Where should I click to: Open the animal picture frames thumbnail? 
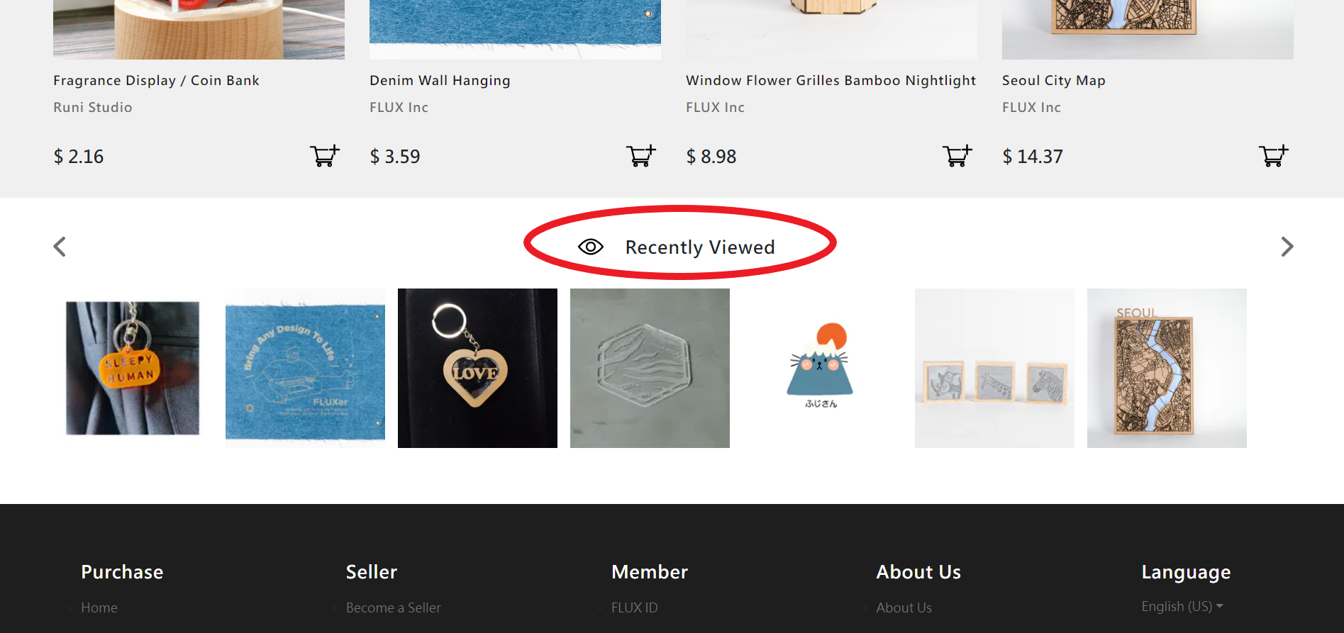click(994, 368)
